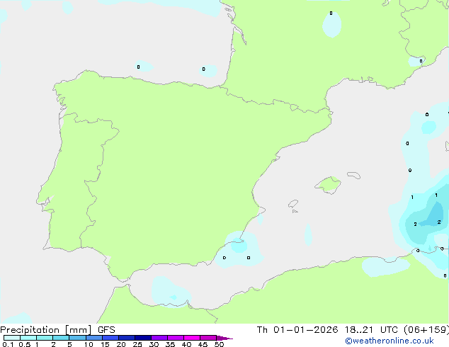Pick legend swatch between 35 and 40
This screenshot has height=347, width=449.
pyautogui.click(x=176, y=338)
